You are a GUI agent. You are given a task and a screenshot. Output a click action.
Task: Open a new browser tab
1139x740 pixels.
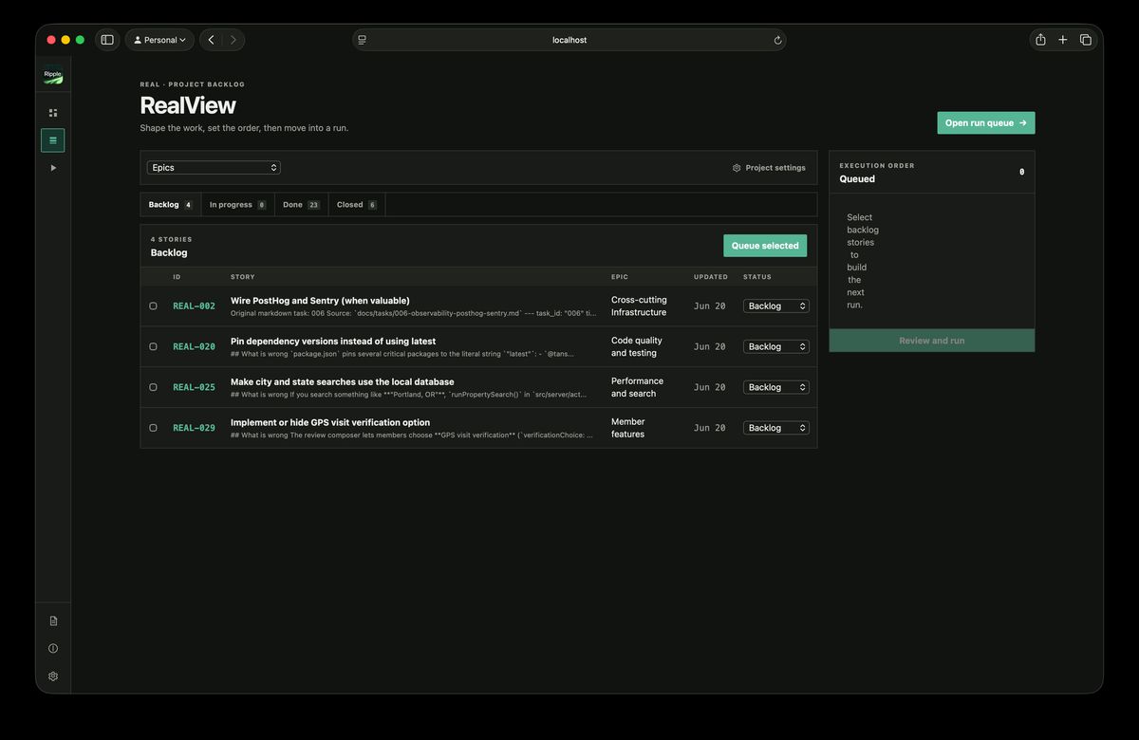(x=1063, y=40)
